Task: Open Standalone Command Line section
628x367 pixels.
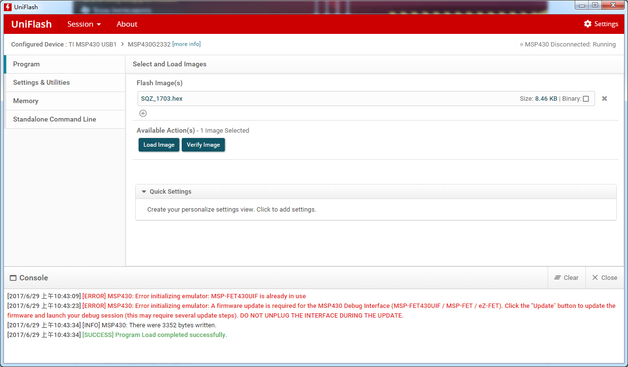Action: (x=64, y=120)
